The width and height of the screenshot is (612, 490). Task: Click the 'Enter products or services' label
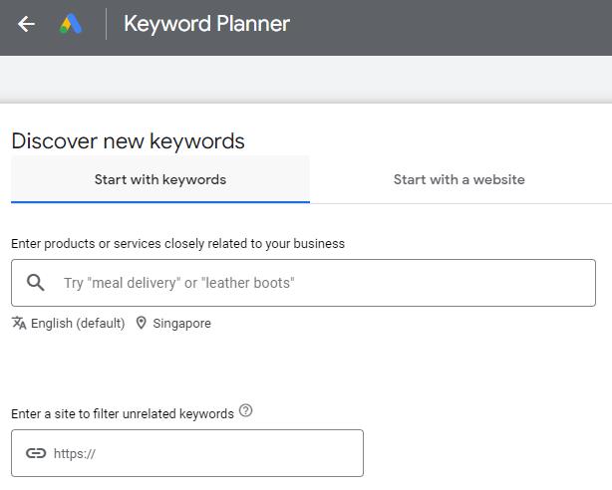tap(178, 244)
